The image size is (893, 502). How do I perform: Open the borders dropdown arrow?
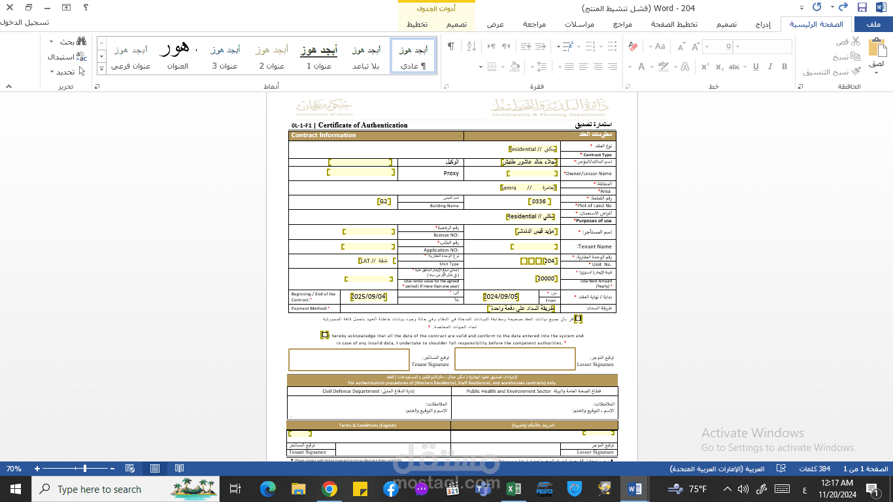[x=480, y=67]
